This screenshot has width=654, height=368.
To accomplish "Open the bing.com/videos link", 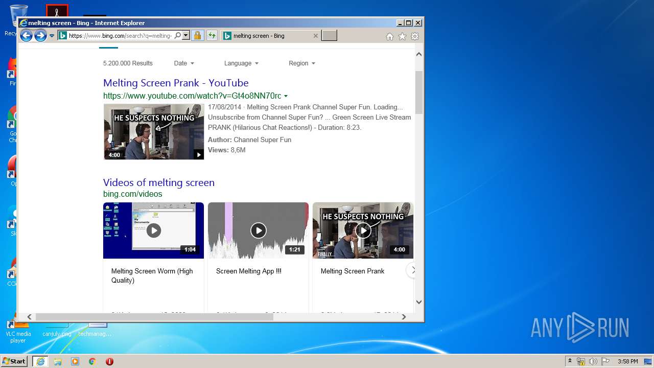I will coord(133,194).
